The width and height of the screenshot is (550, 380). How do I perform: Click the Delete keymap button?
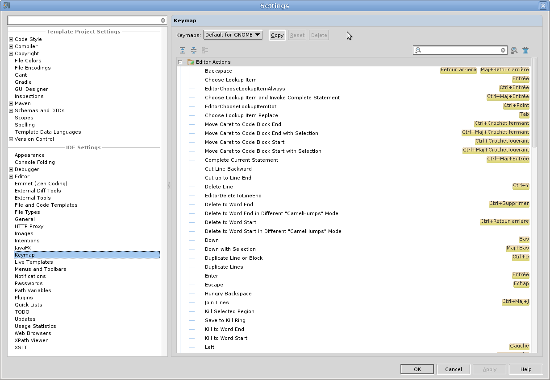319,35
